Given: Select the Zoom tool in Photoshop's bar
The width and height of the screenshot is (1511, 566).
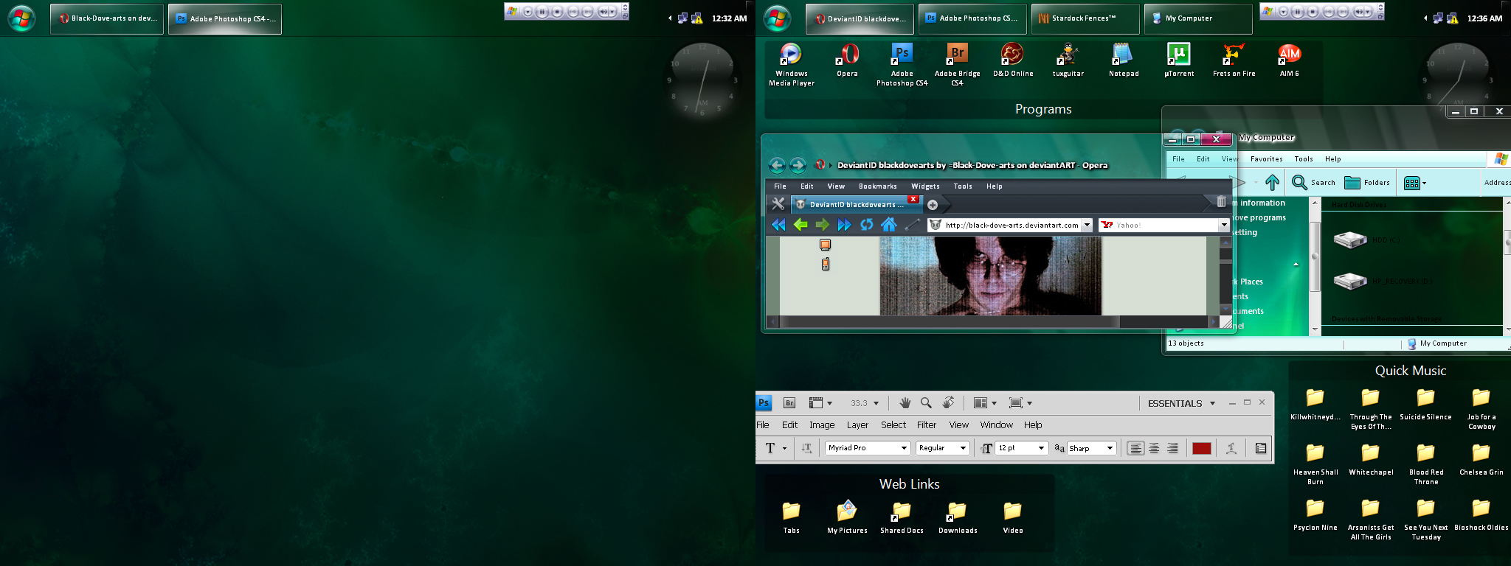Looking at the screenshot, I should pyautogui.click(x=926, y=403).
